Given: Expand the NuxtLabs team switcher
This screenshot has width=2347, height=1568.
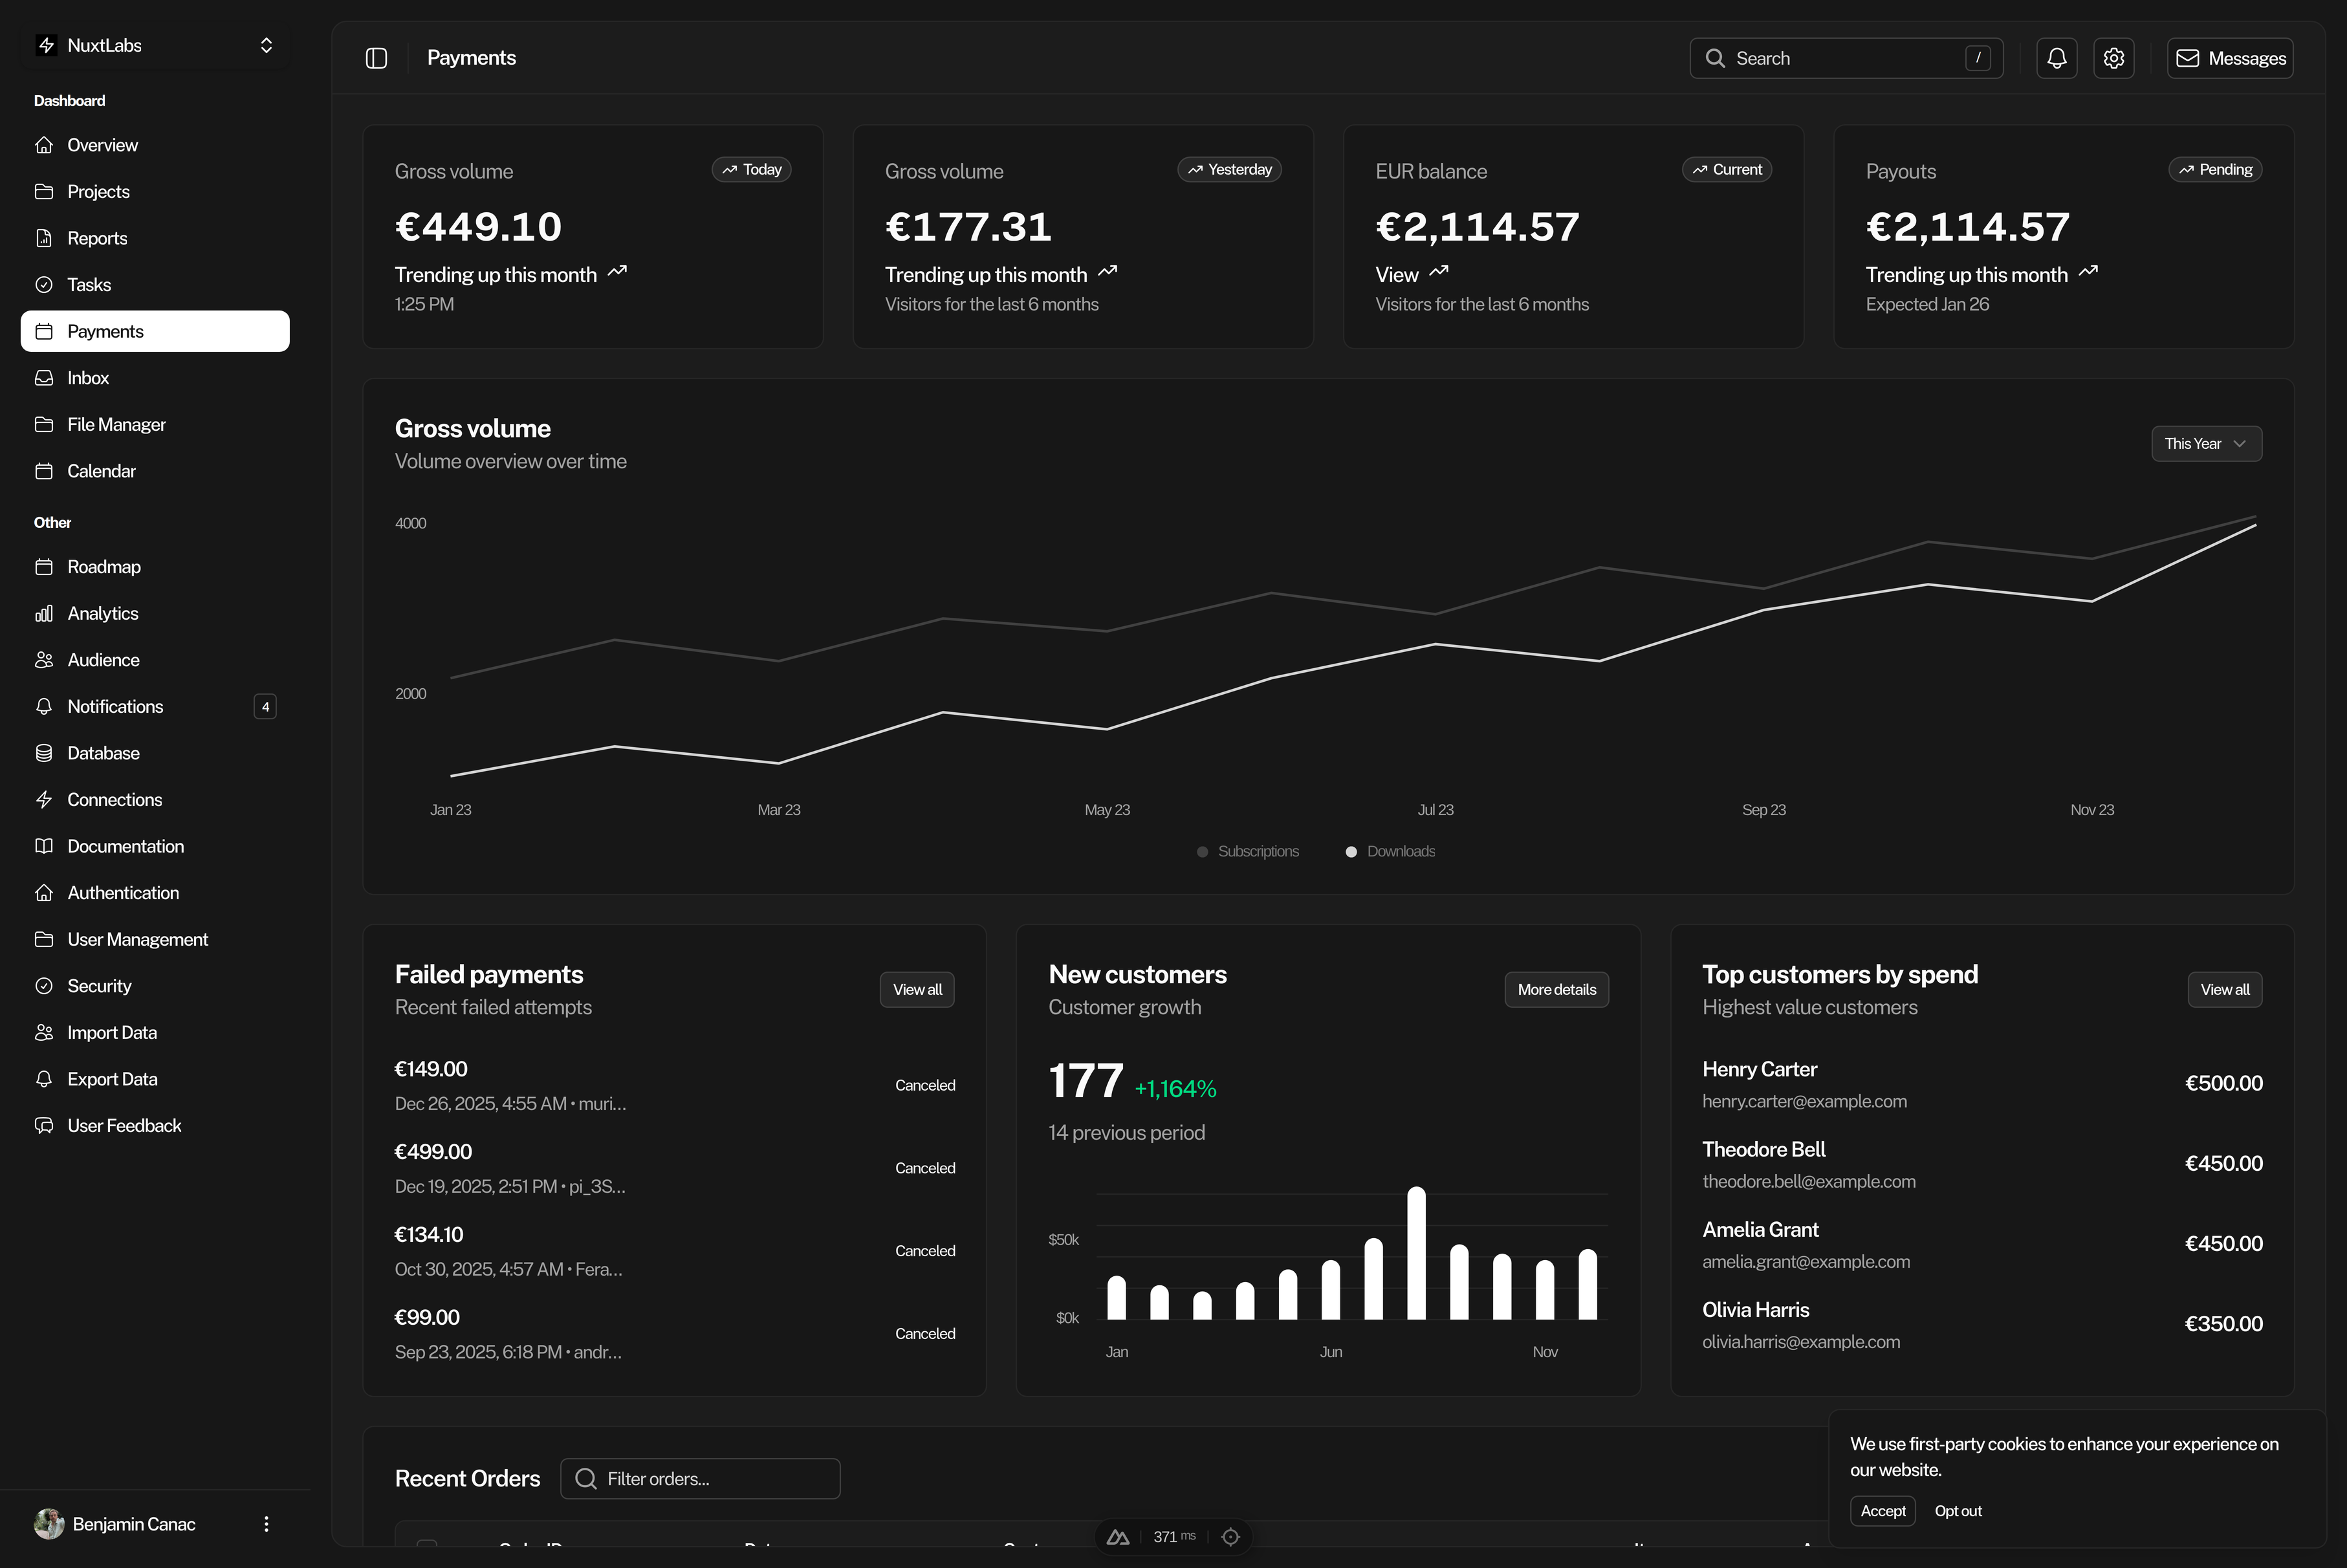Looking at the screenshot, I should pos(155,45).
